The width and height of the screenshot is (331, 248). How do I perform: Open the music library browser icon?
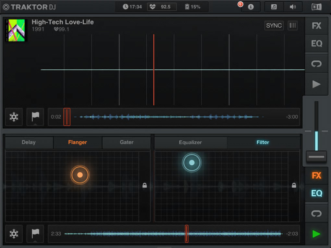pyautogui.click(x=274, y=7)
